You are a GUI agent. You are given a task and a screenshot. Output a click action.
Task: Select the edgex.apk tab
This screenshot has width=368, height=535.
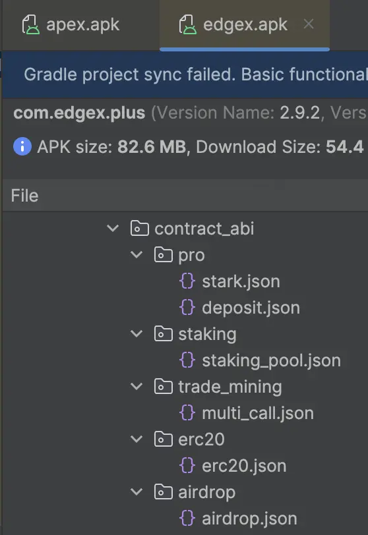tap(233, 24)
